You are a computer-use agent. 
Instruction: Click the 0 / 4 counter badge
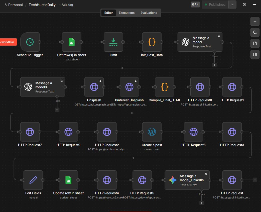point(195,5)
